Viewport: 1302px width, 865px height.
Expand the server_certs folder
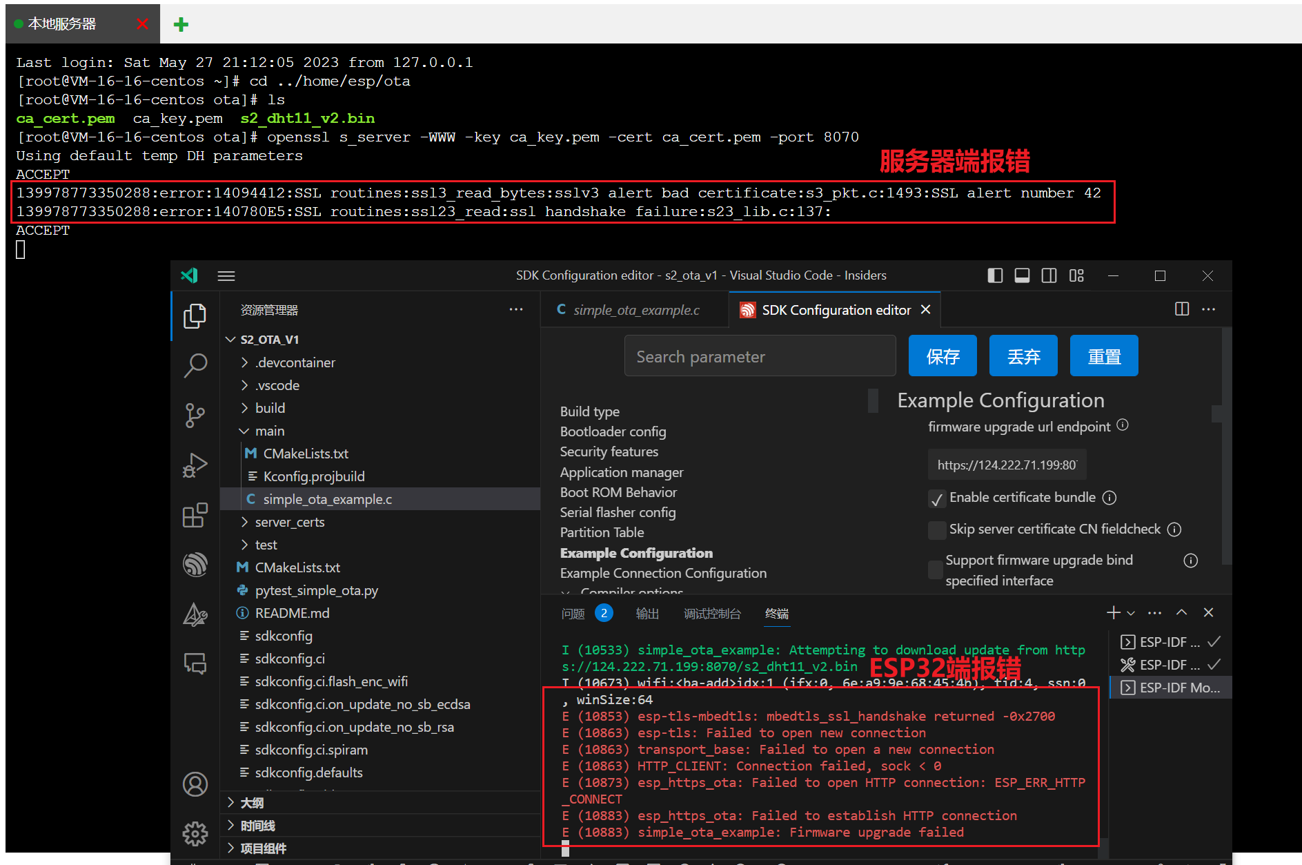[x=244, y=521]
